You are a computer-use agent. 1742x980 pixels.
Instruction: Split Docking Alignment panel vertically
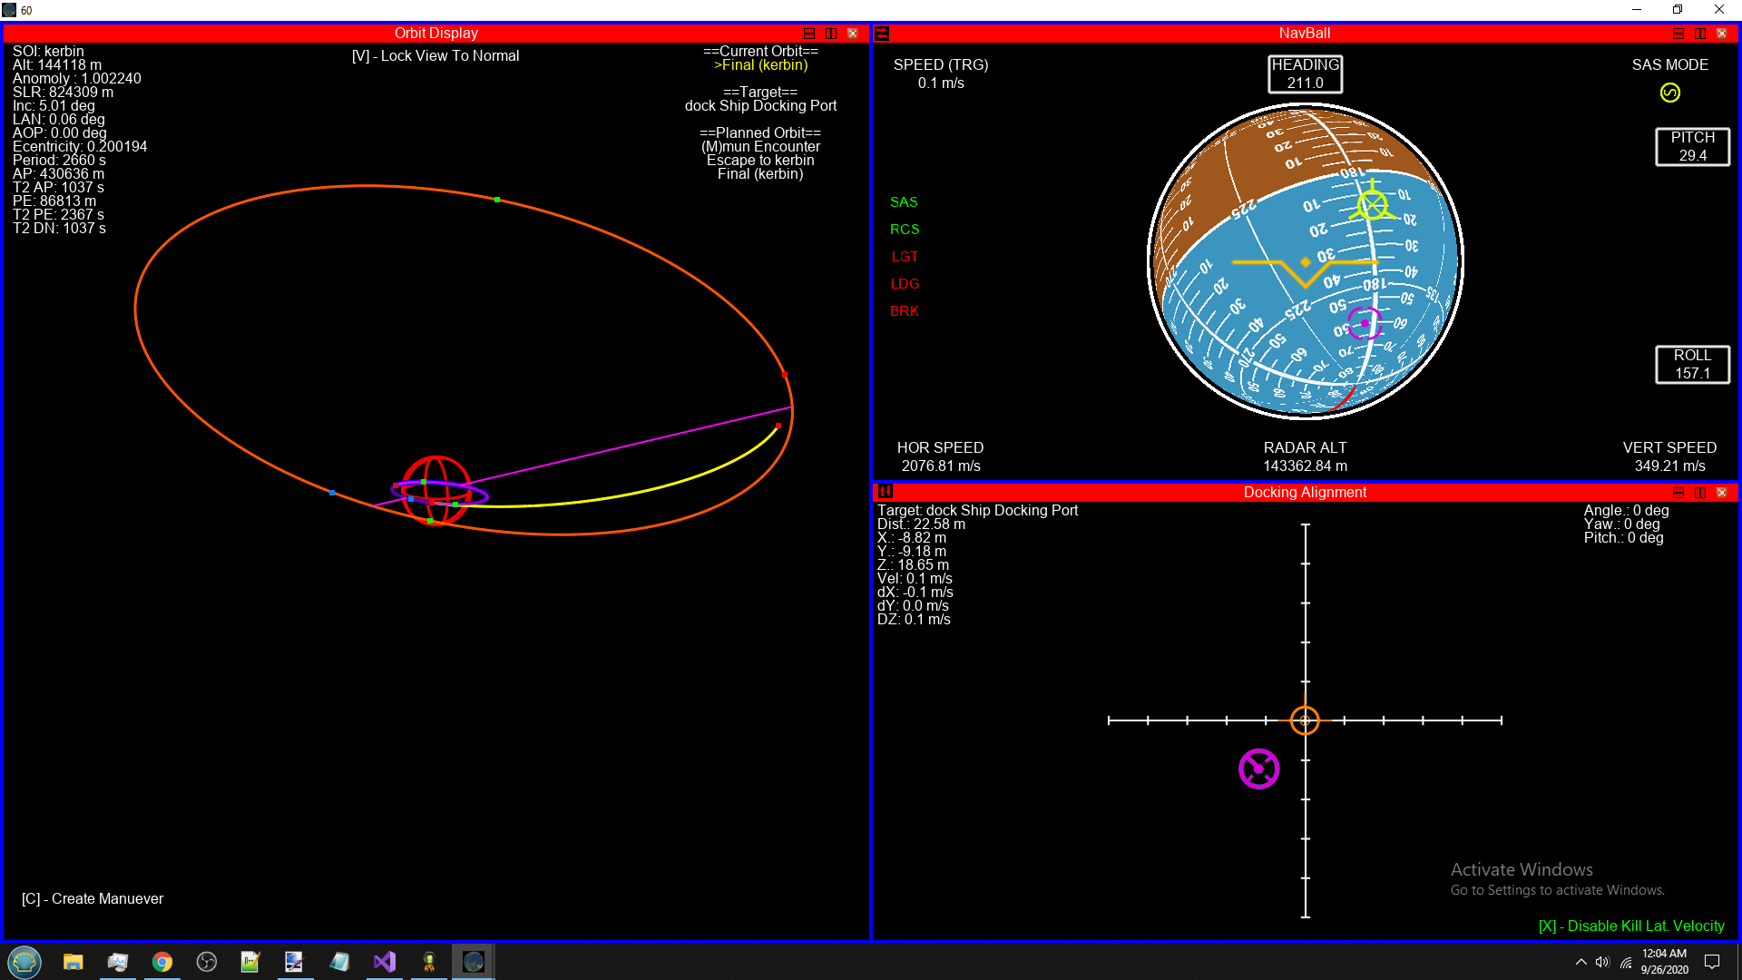(x=1699, y=493)
